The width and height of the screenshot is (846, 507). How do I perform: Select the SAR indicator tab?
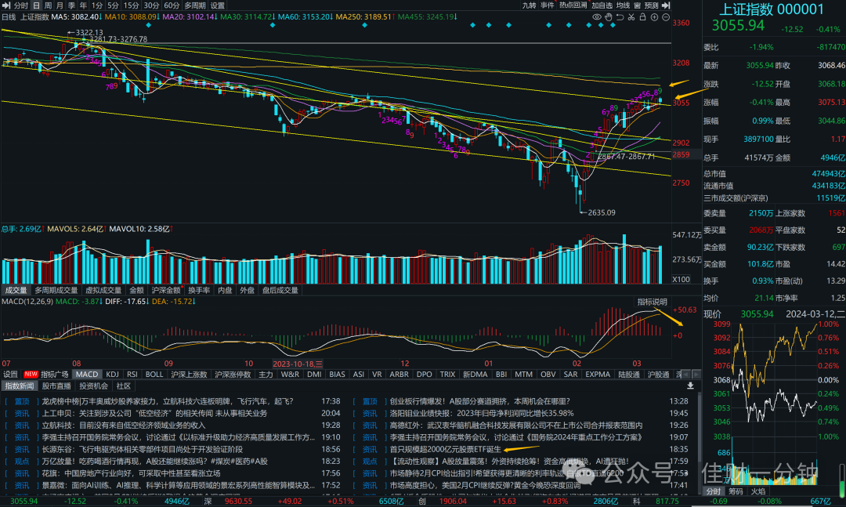(x=570, y=374)
